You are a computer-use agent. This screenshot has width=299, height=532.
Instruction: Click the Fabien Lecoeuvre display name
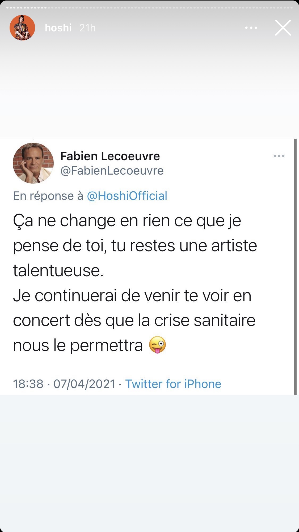110,156
